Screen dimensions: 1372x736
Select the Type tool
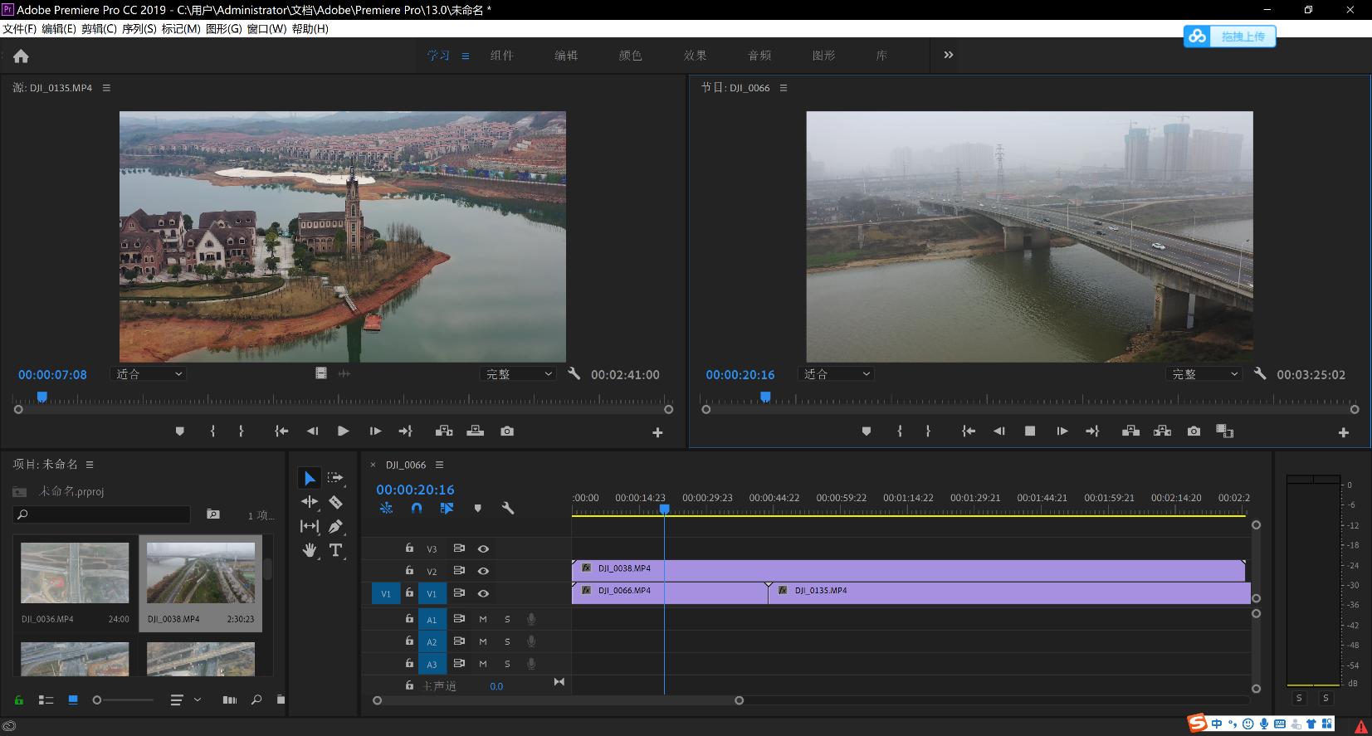pyautogui.click(x=335, y=550)
